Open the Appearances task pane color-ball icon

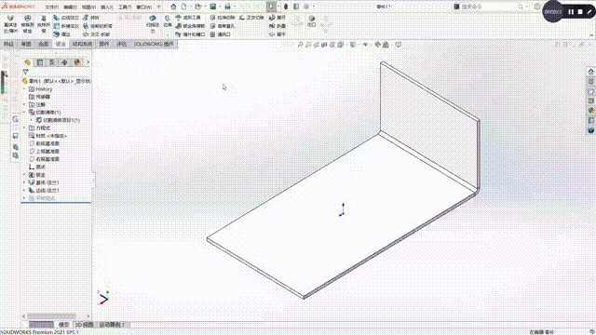click(x=590, y=111)
